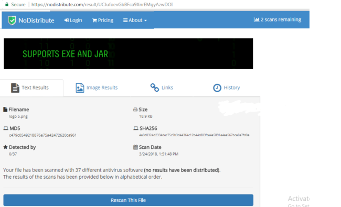The image size is (341, 207).
Task: Go to the Pricing page
Action: tap(103, 20)
